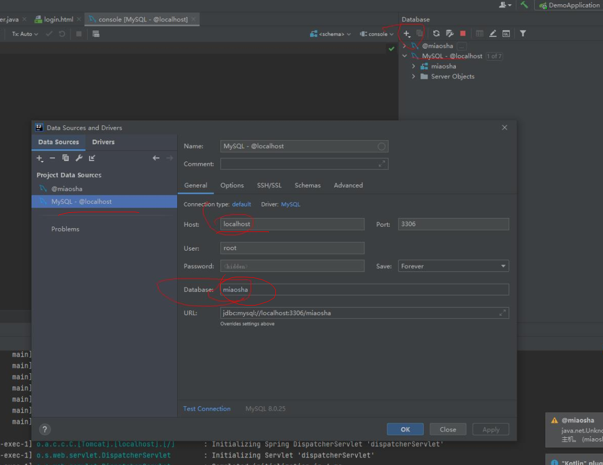Click the edit source pencil icon in Database toolbar
The image size is (603, 465).
(493, 34)
